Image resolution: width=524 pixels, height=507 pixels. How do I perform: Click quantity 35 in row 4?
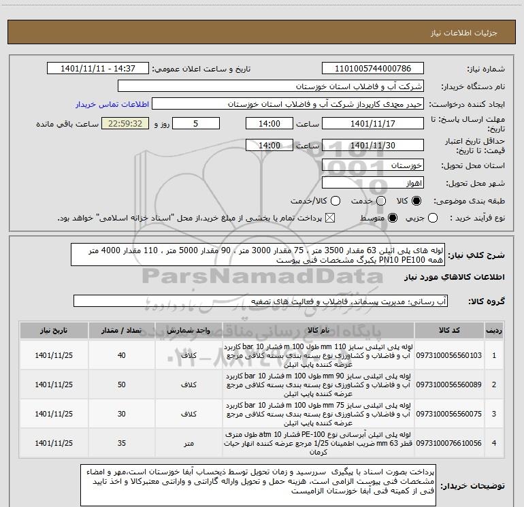(x=122, y=443)
